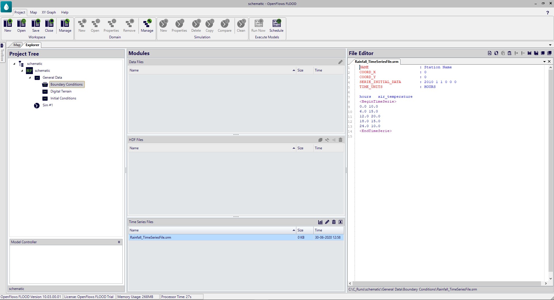
Task: Select Boundary Conditions in Project Tree
Action: 67,84
